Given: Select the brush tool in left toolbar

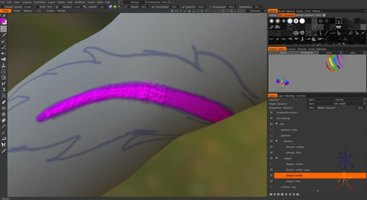Looking at the screenshot, I should (x=4, y=29).
